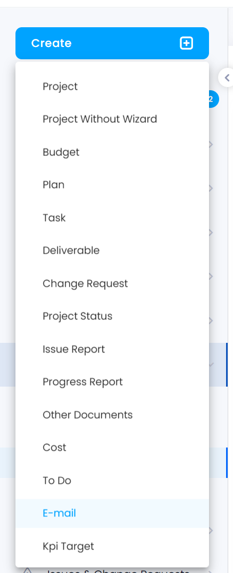Image resolution: width=233 pixels, height=573 pixels.
Task: Create a new Plan
Action: (x=112, y=185)
